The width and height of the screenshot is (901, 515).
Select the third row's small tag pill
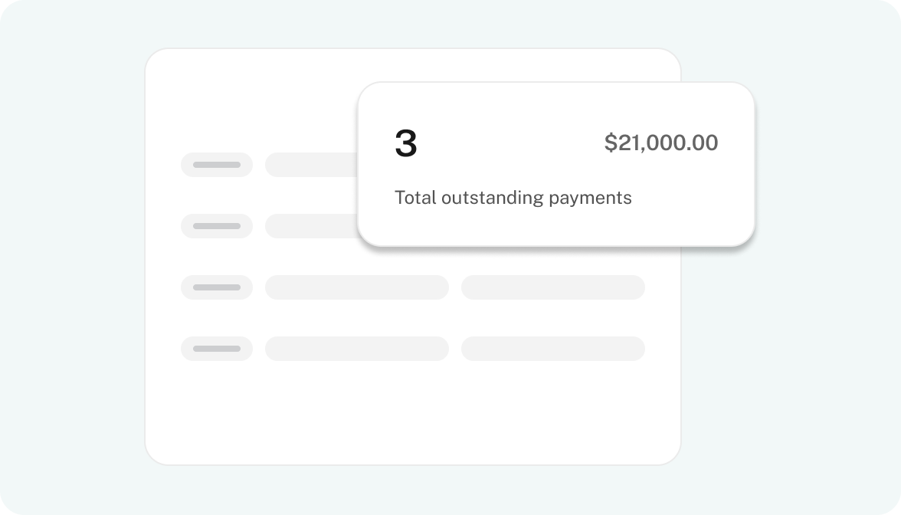click(217, 287)
